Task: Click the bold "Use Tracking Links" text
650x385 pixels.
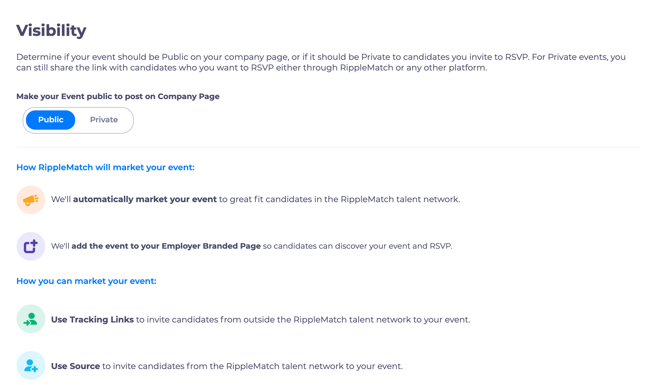Action: coord(92,320)
